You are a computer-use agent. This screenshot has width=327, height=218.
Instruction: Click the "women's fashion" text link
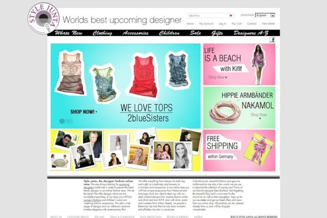coord(92,200)
